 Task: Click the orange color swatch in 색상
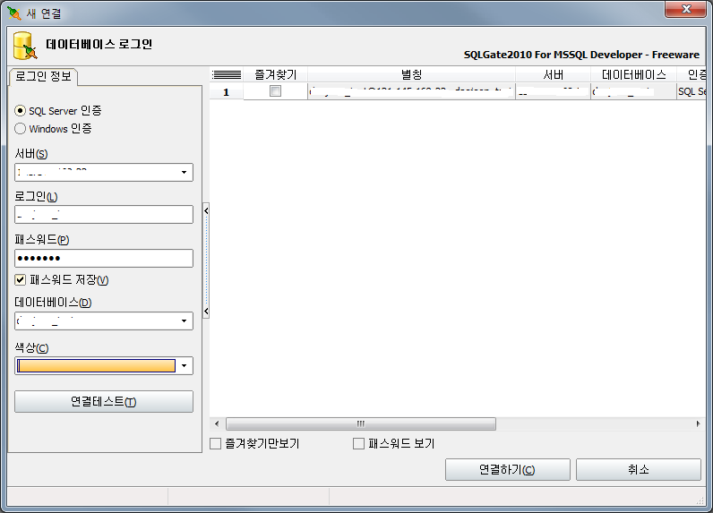[96, 366]
